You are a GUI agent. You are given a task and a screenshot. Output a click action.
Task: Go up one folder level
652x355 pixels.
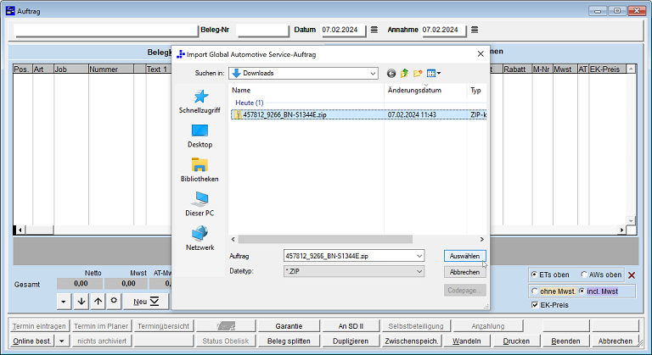coord(404,74)
